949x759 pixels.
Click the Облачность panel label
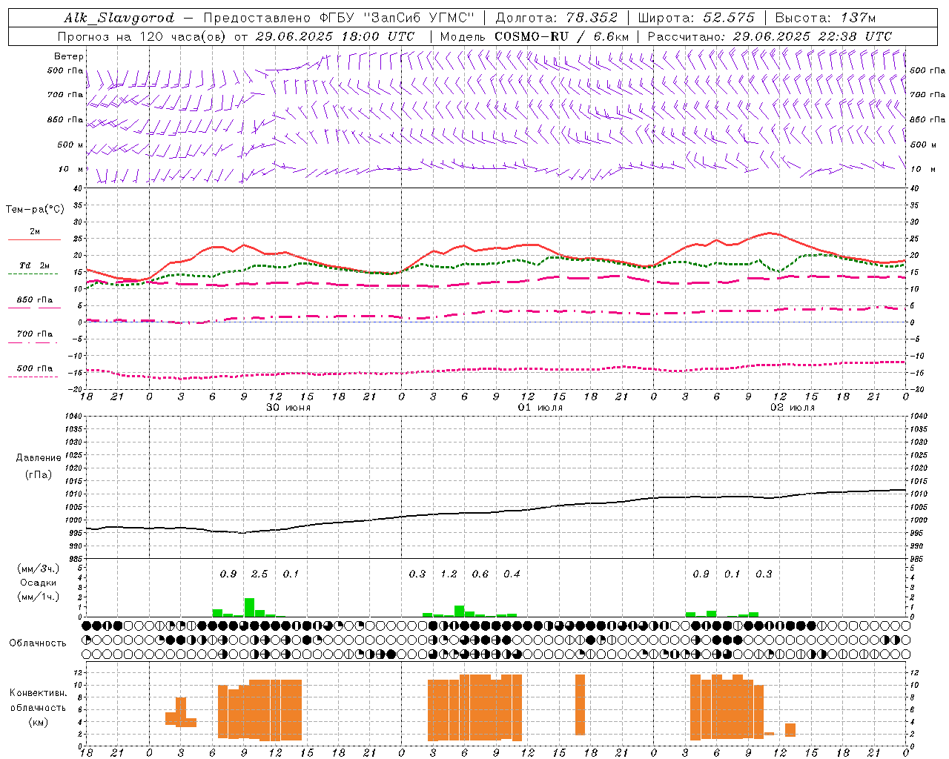click(x=38, y=643)
